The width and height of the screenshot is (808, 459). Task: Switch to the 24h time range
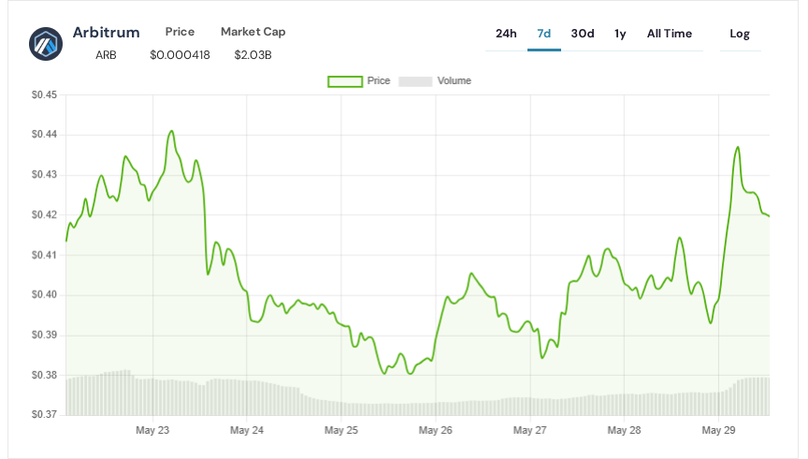pyautogui.click(x=506, y=34)
